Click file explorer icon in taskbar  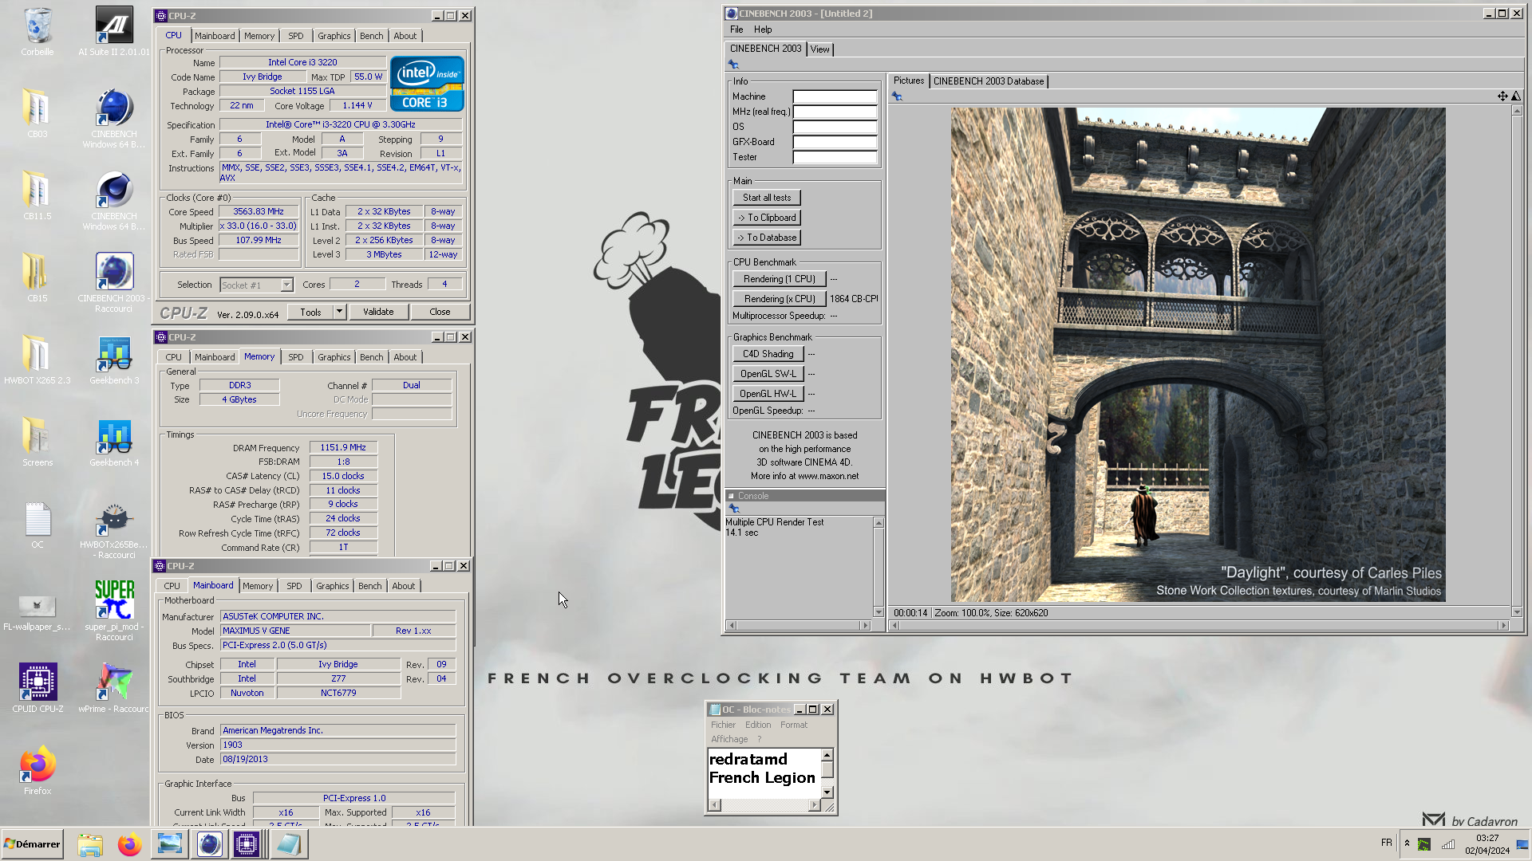tap(90, 844)
